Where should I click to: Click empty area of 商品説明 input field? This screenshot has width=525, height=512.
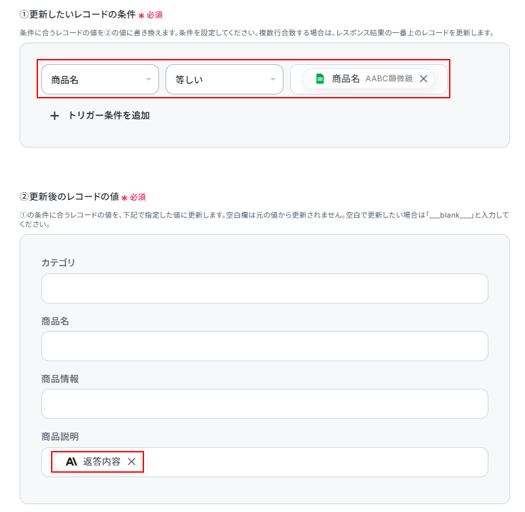click(x=315, y=462)
